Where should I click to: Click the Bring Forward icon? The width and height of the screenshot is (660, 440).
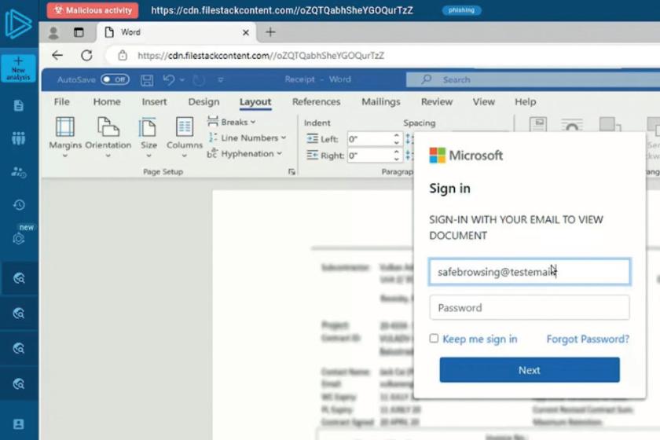[x=610, y=125]
